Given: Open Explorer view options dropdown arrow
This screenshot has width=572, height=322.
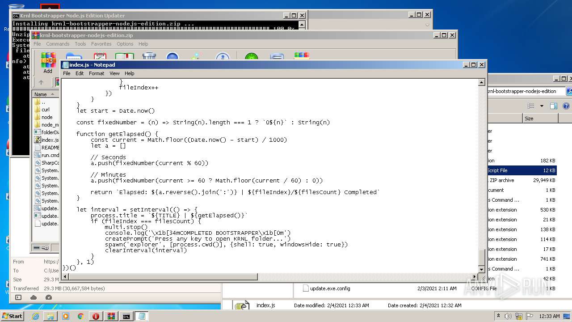Looking at the screenshot, I should point(542,106).
